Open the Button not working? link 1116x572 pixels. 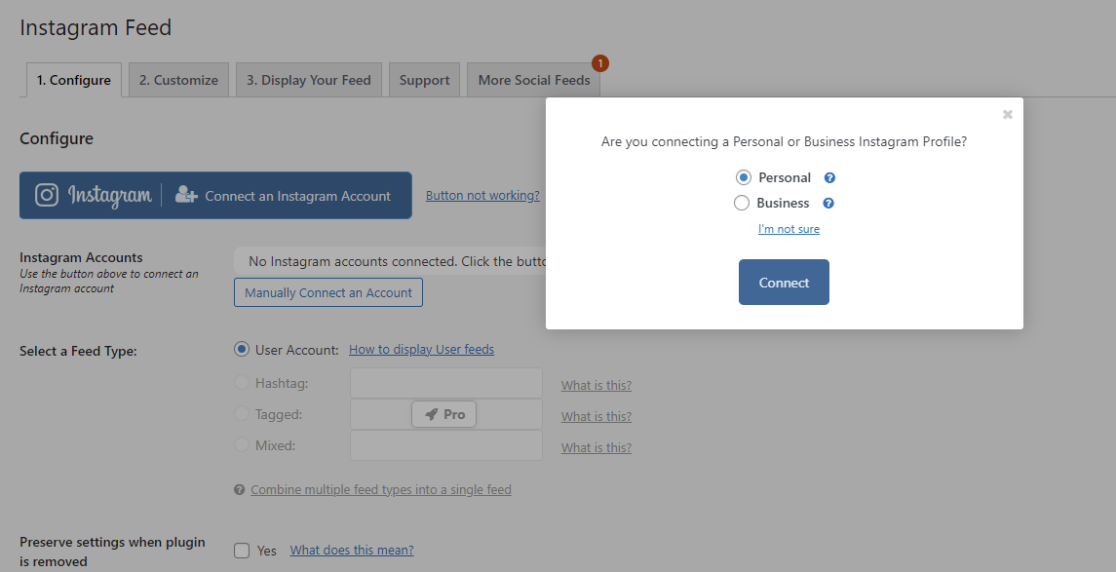[482, 195]
